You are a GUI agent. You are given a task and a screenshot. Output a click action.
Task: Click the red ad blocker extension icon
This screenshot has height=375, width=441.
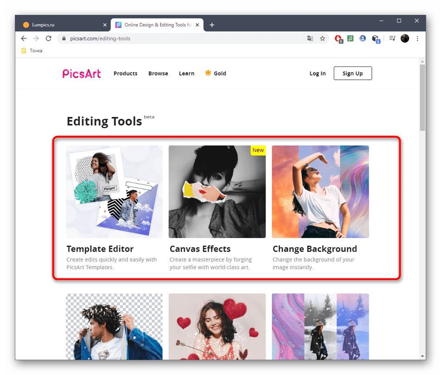pyautogui.click(x=338, y=39)
